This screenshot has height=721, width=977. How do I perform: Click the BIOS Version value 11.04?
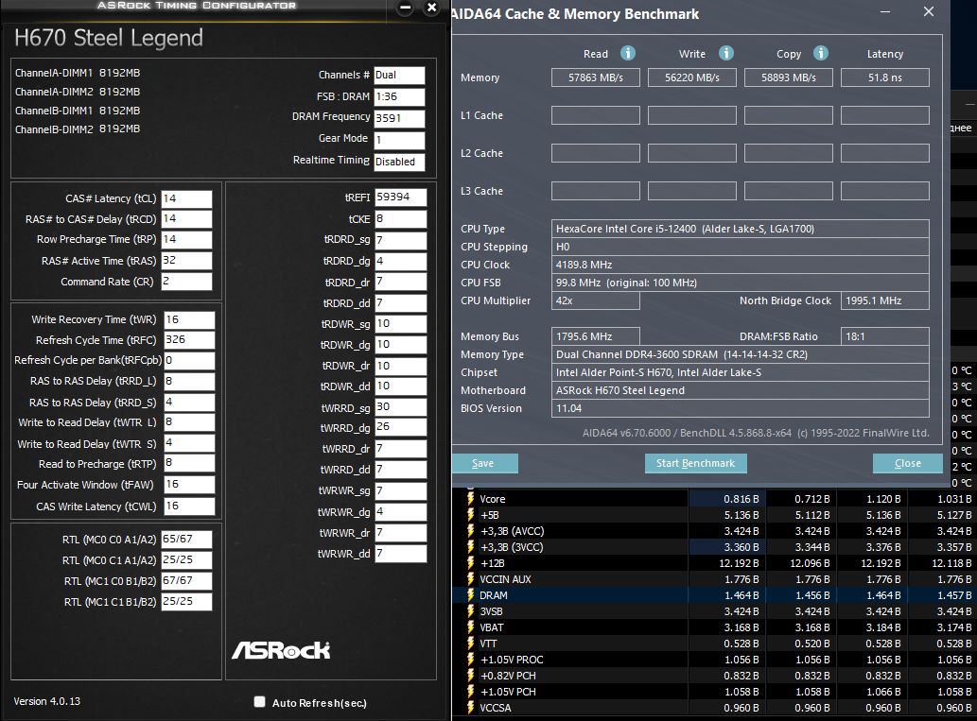(x=741, y=408)
